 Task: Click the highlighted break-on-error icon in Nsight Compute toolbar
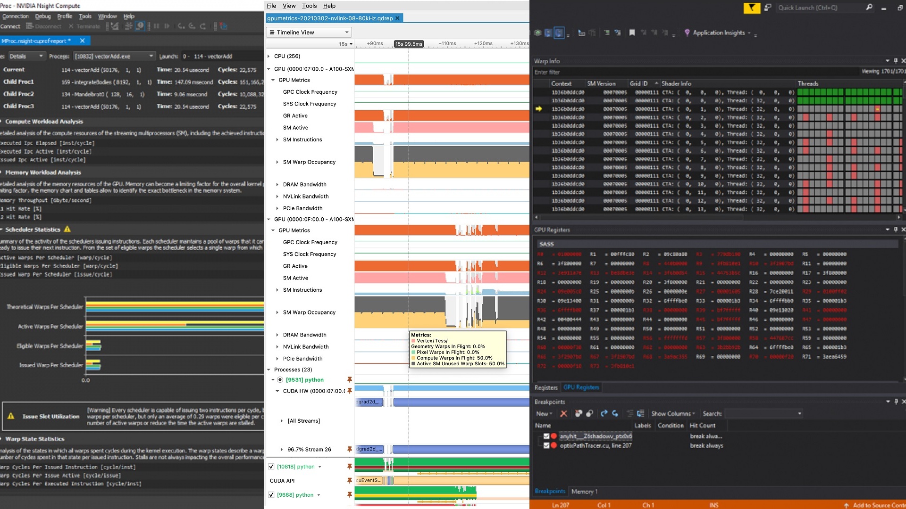click(x=140, y=26)
